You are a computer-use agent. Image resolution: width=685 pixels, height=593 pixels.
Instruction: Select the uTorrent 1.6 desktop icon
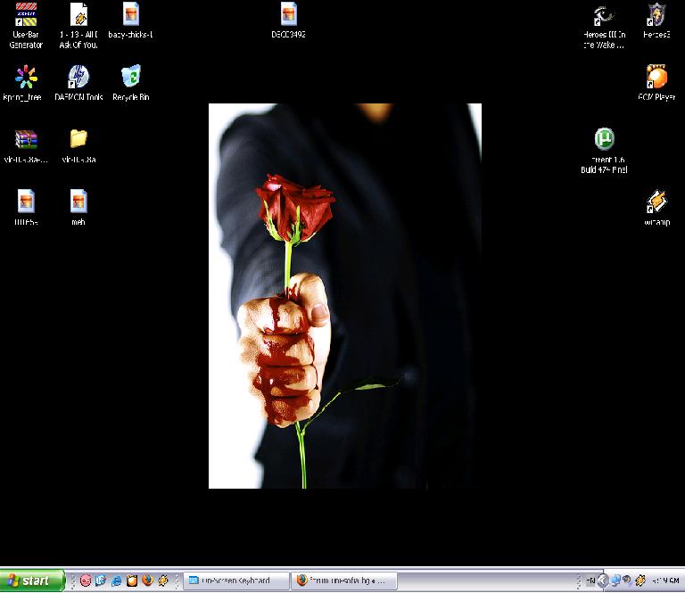pyautogui.click(x=604, y=140)
